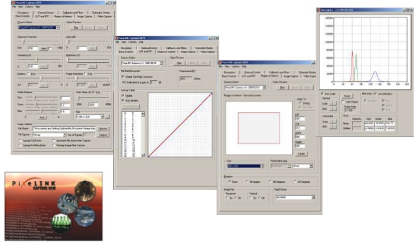The height and width of the screenshot is (246, 414).
Task: Enable the Capture Full Frame checkbox
Action: 20,141
